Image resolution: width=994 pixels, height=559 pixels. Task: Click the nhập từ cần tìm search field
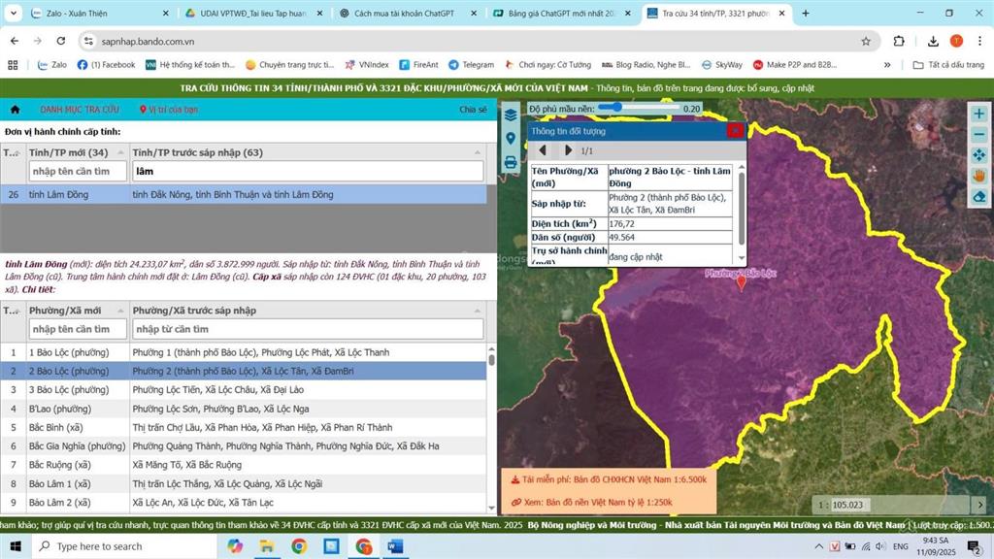click(x=308, y=329)
